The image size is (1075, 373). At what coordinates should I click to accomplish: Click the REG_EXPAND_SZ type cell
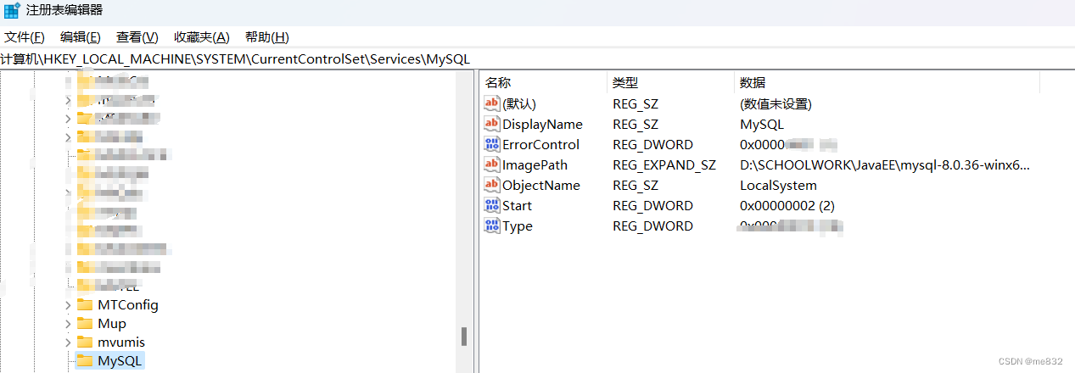[664, 164]
